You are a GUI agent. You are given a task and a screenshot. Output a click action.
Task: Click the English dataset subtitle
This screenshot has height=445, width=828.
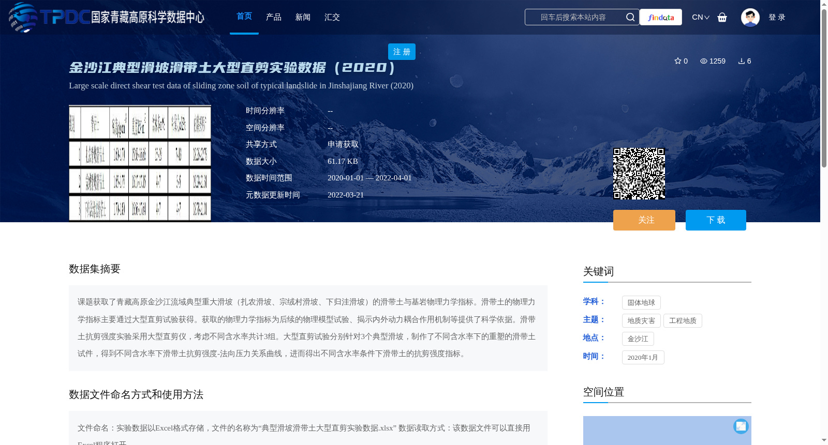click(241, 85)
